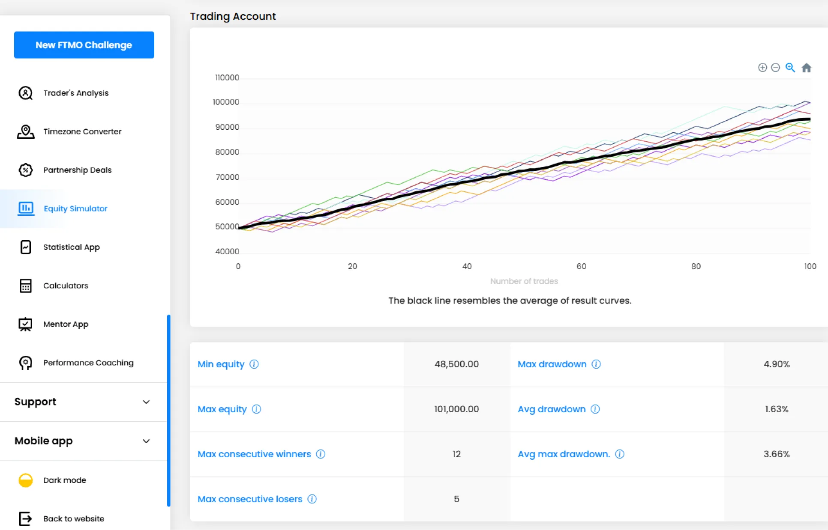
Task: Select the Trader's Analysis icon in sidebar
Action: pyautogui.click(x=26, y=93)
